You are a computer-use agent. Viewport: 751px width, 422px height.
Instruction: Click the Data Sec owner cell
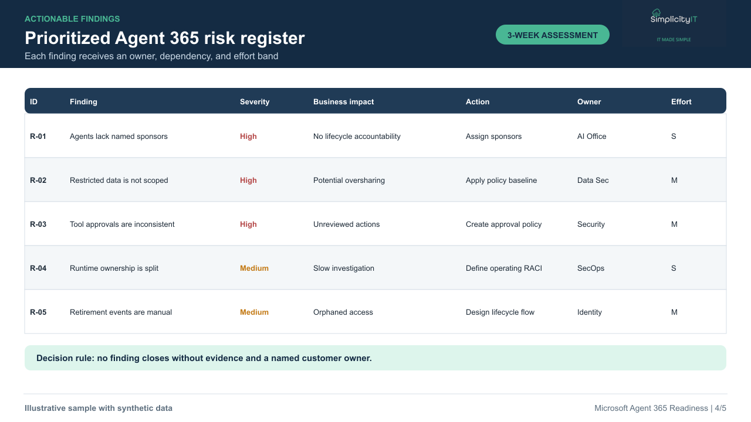pyautogui.click(x=593, y=180)
